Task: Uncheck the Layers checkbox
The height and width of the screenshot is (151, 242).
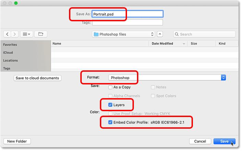Action: pyautogui.click(x=110, y=105)
